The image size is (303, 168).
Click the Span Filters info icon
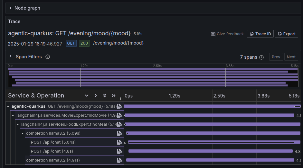tap(48, 57)
